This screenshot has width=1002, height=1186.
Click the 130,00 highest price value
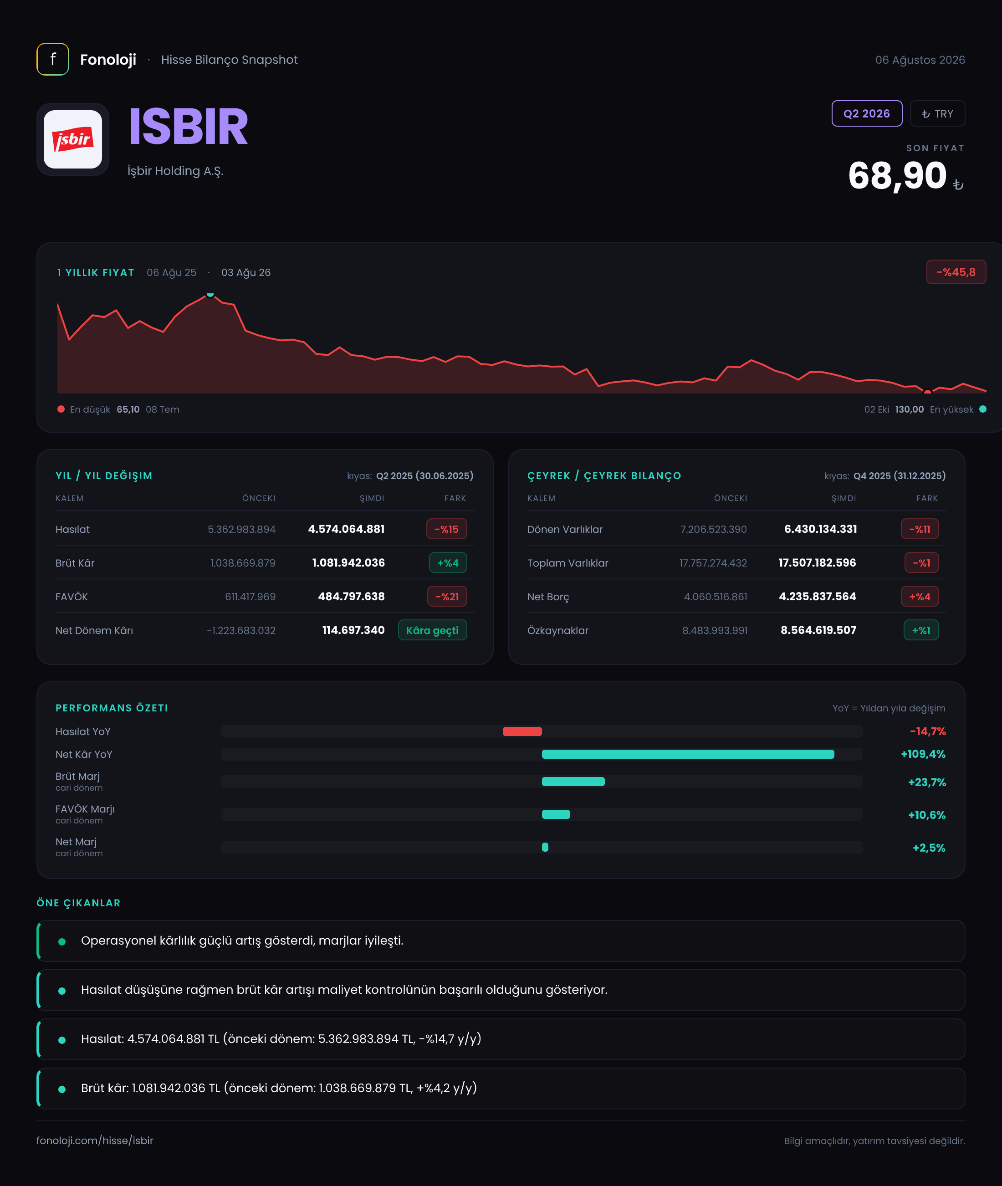point(910,409)
